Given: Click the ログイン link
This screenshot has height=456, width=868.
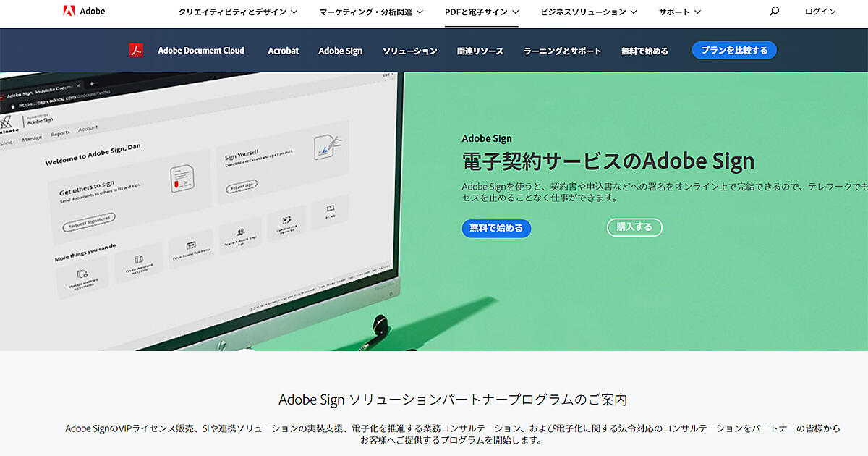Looking at the screenshot, I should 820,12.
